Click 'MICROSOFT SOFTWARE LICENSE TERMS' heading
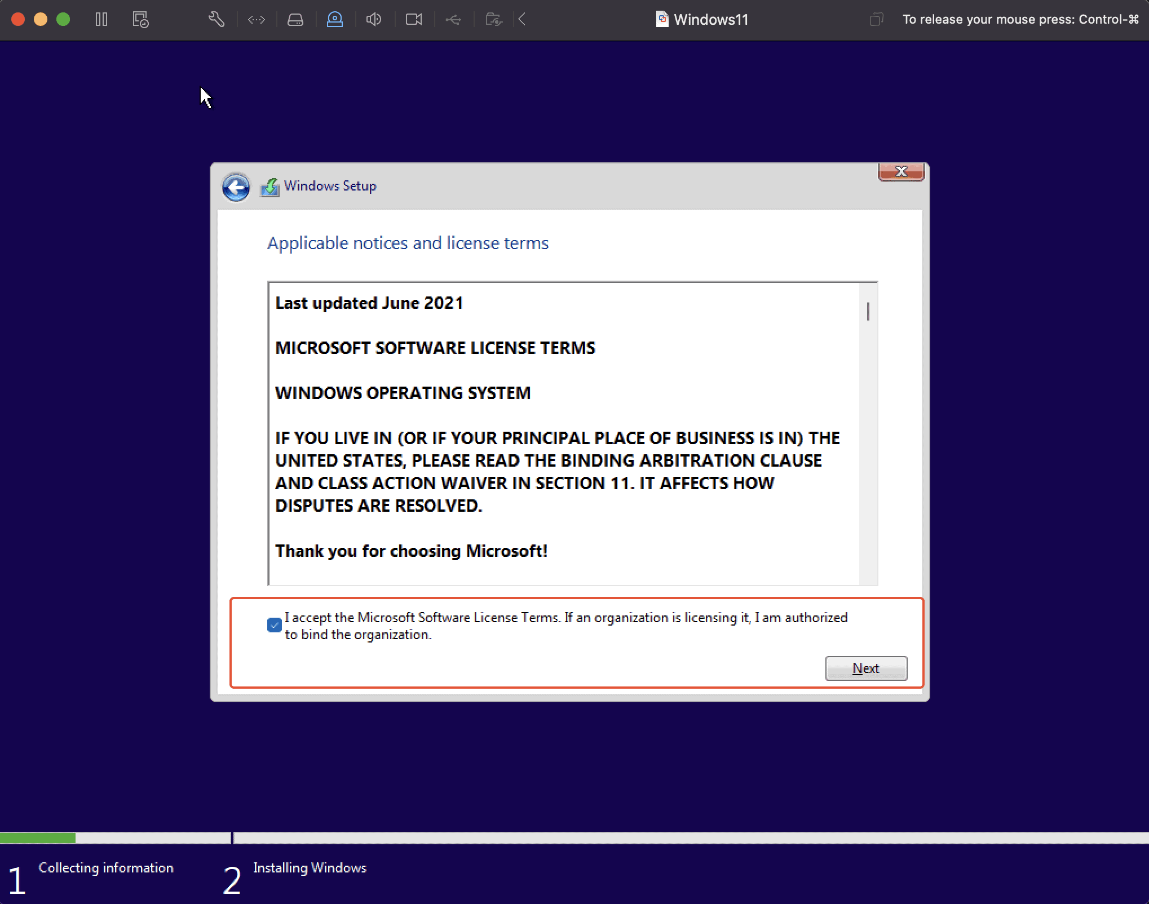The width and height of the screenshot is (1149, 904). click(x=435, y=348)
